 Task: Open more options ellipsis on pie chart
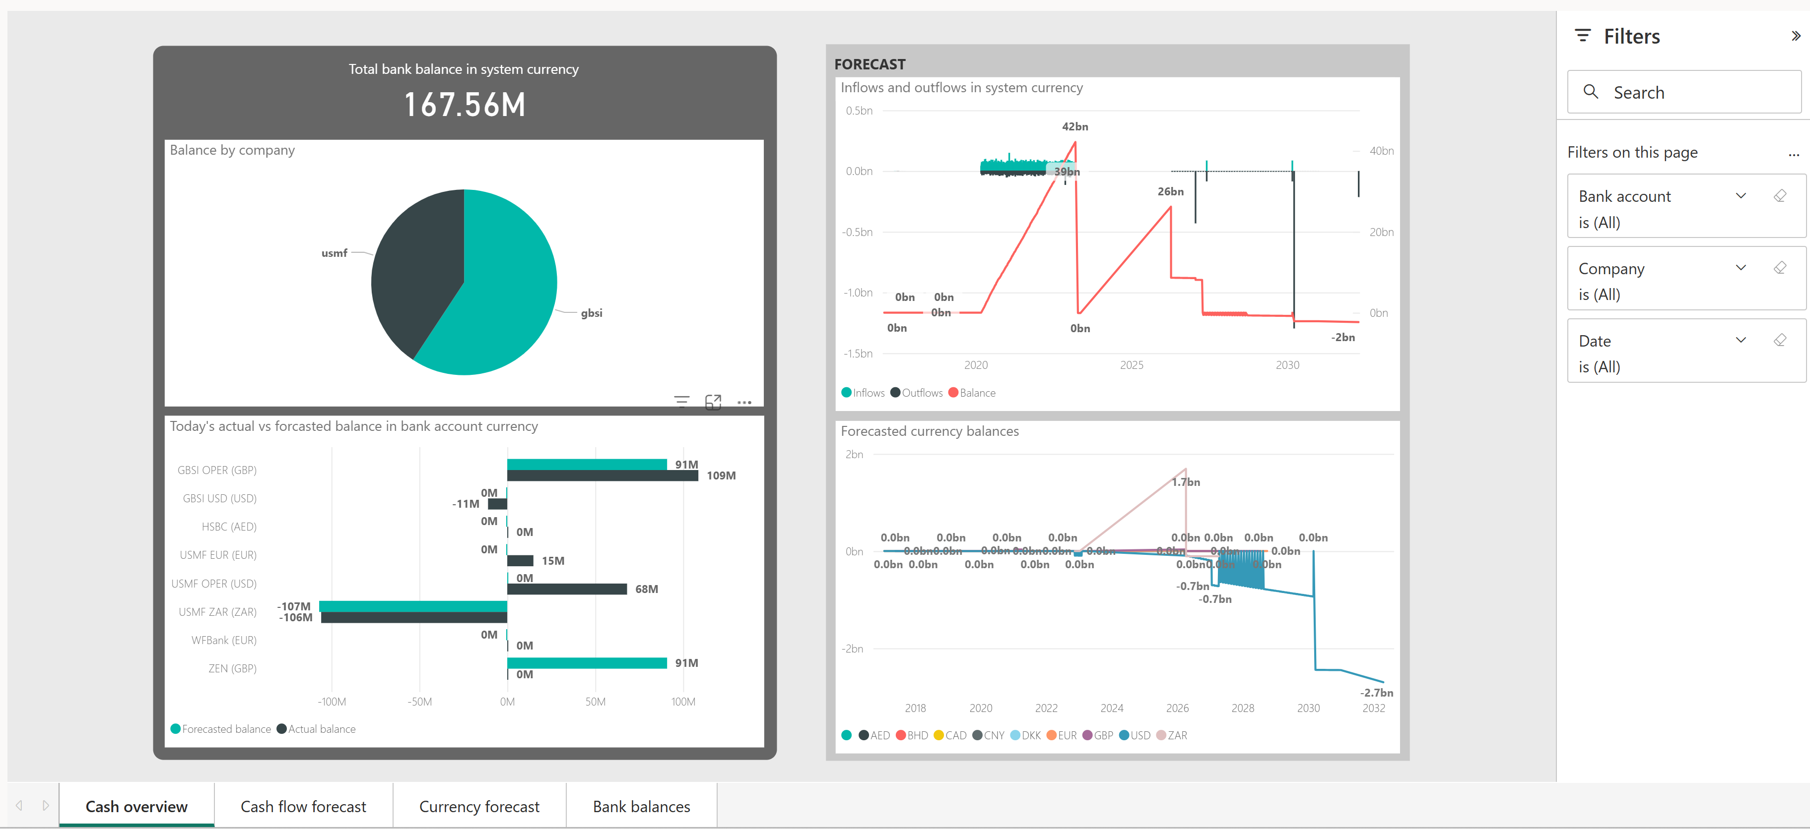click(x=744, y=402)
